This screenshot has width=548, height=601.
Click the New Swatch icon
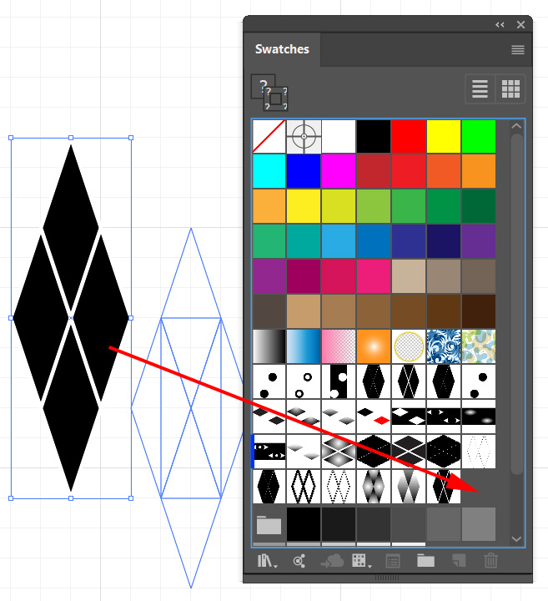pyautogui.click(x=458, y=562)
